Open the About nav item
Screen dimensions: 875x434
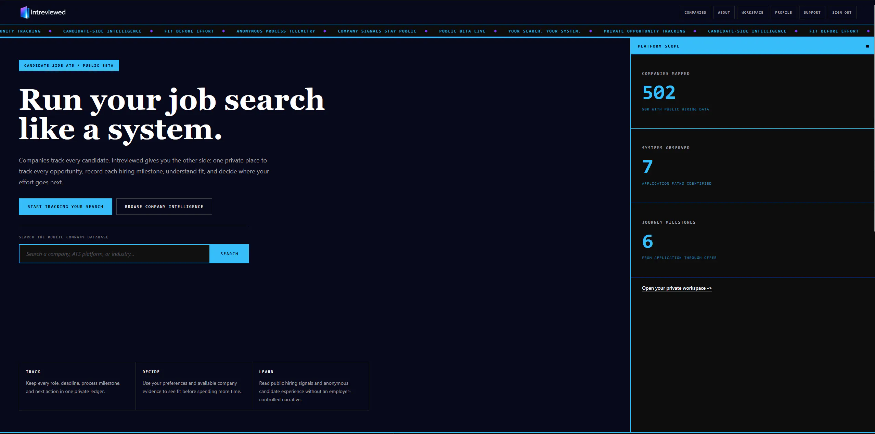pos(724,12)
